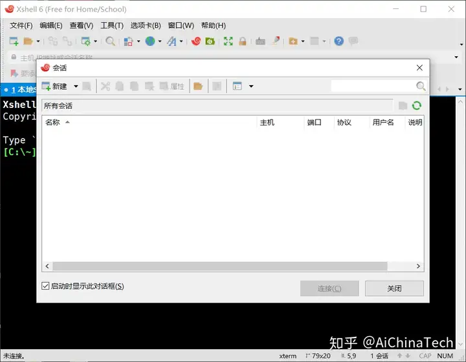Click the globe encoding icon
Viewport: 466px width, 362px height.
pyautogui.click(x=150, y=41)
